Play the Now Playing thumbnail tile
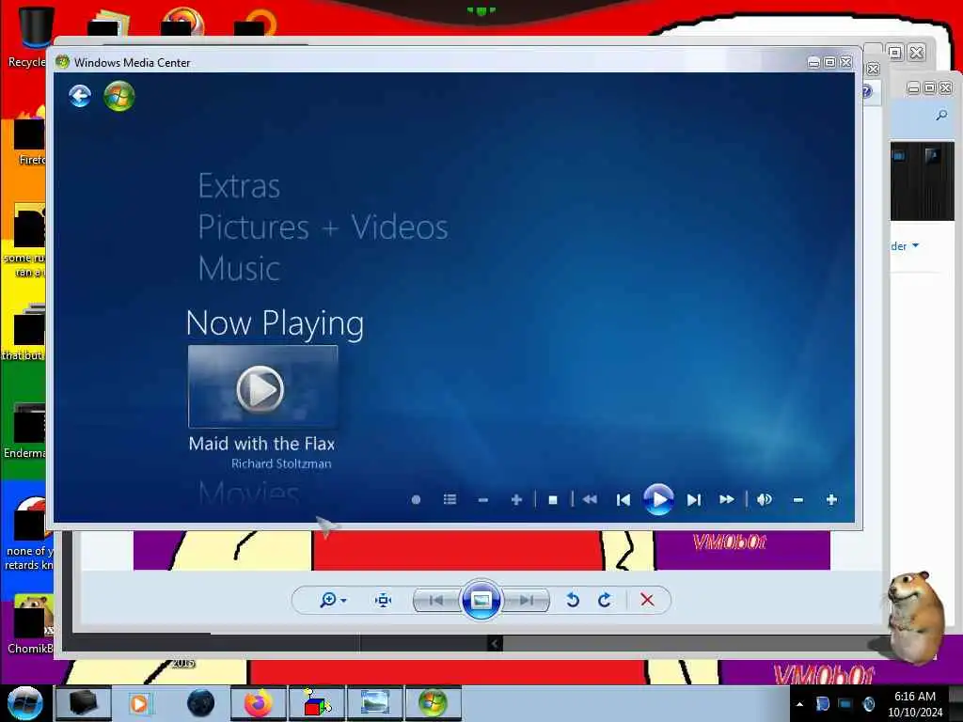Image resolution: width=963 pixels, height=722 pixels. 262,386
